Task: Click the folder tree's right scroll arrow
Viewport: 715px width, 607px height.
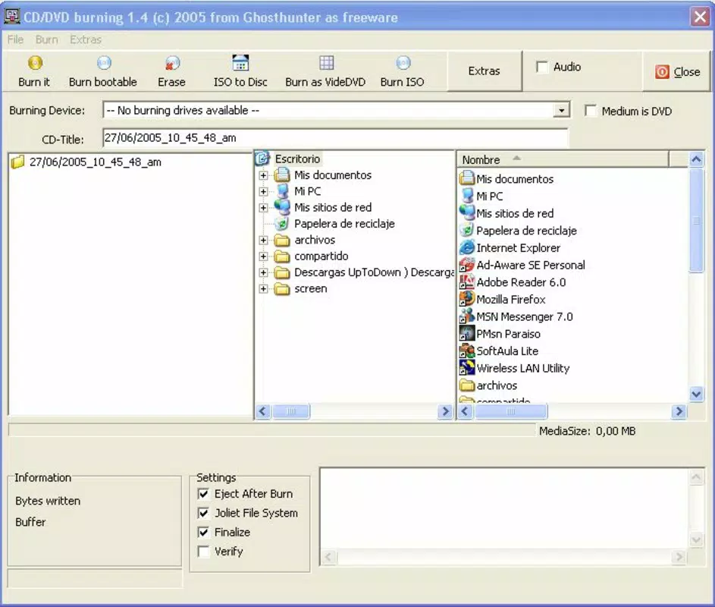Action: pos(445,411)
